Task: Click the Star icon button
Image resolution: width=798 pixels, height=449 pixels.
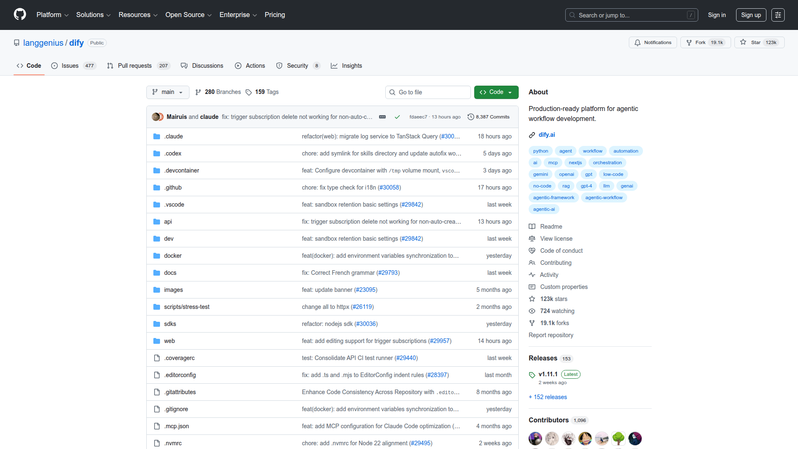Action: pyautogui.click(x=743, y=42)
